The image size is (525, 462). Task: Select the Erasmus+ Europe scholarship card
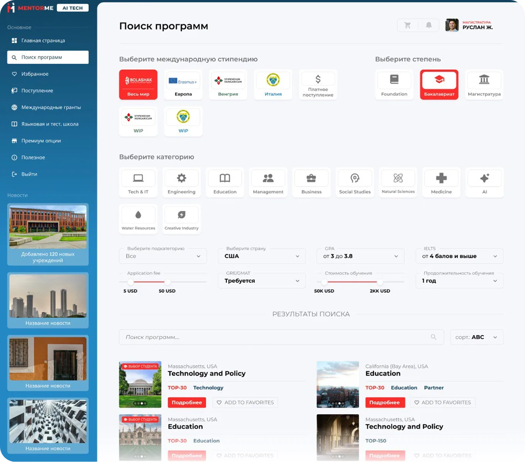click(x=183, y=84)
